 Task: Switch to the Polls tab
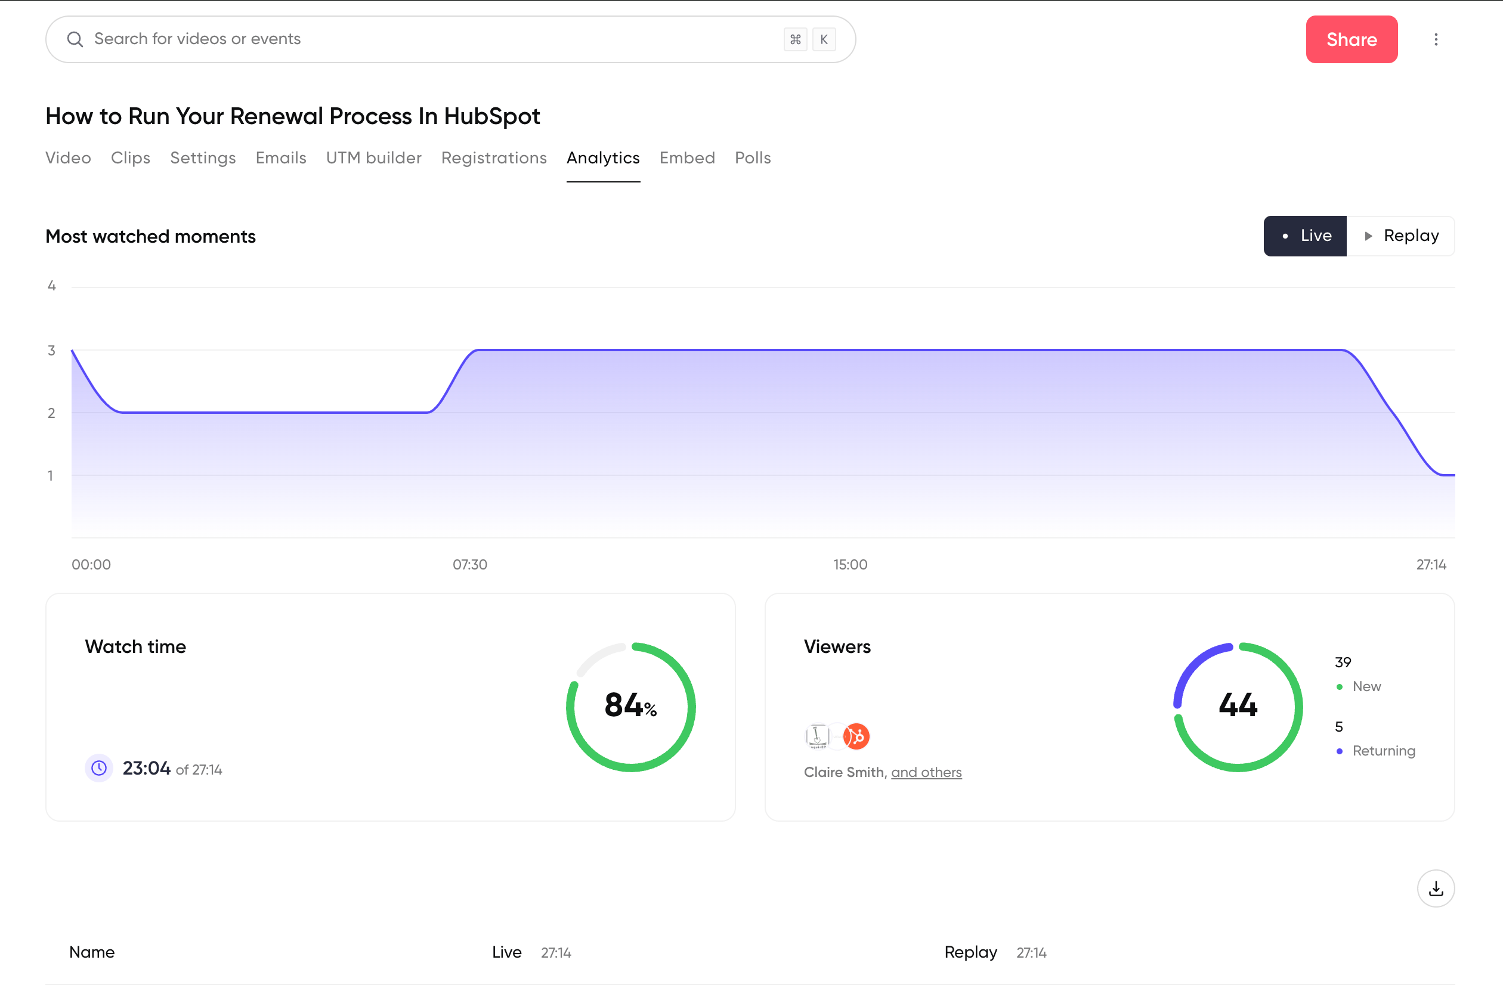coord(753,157)
